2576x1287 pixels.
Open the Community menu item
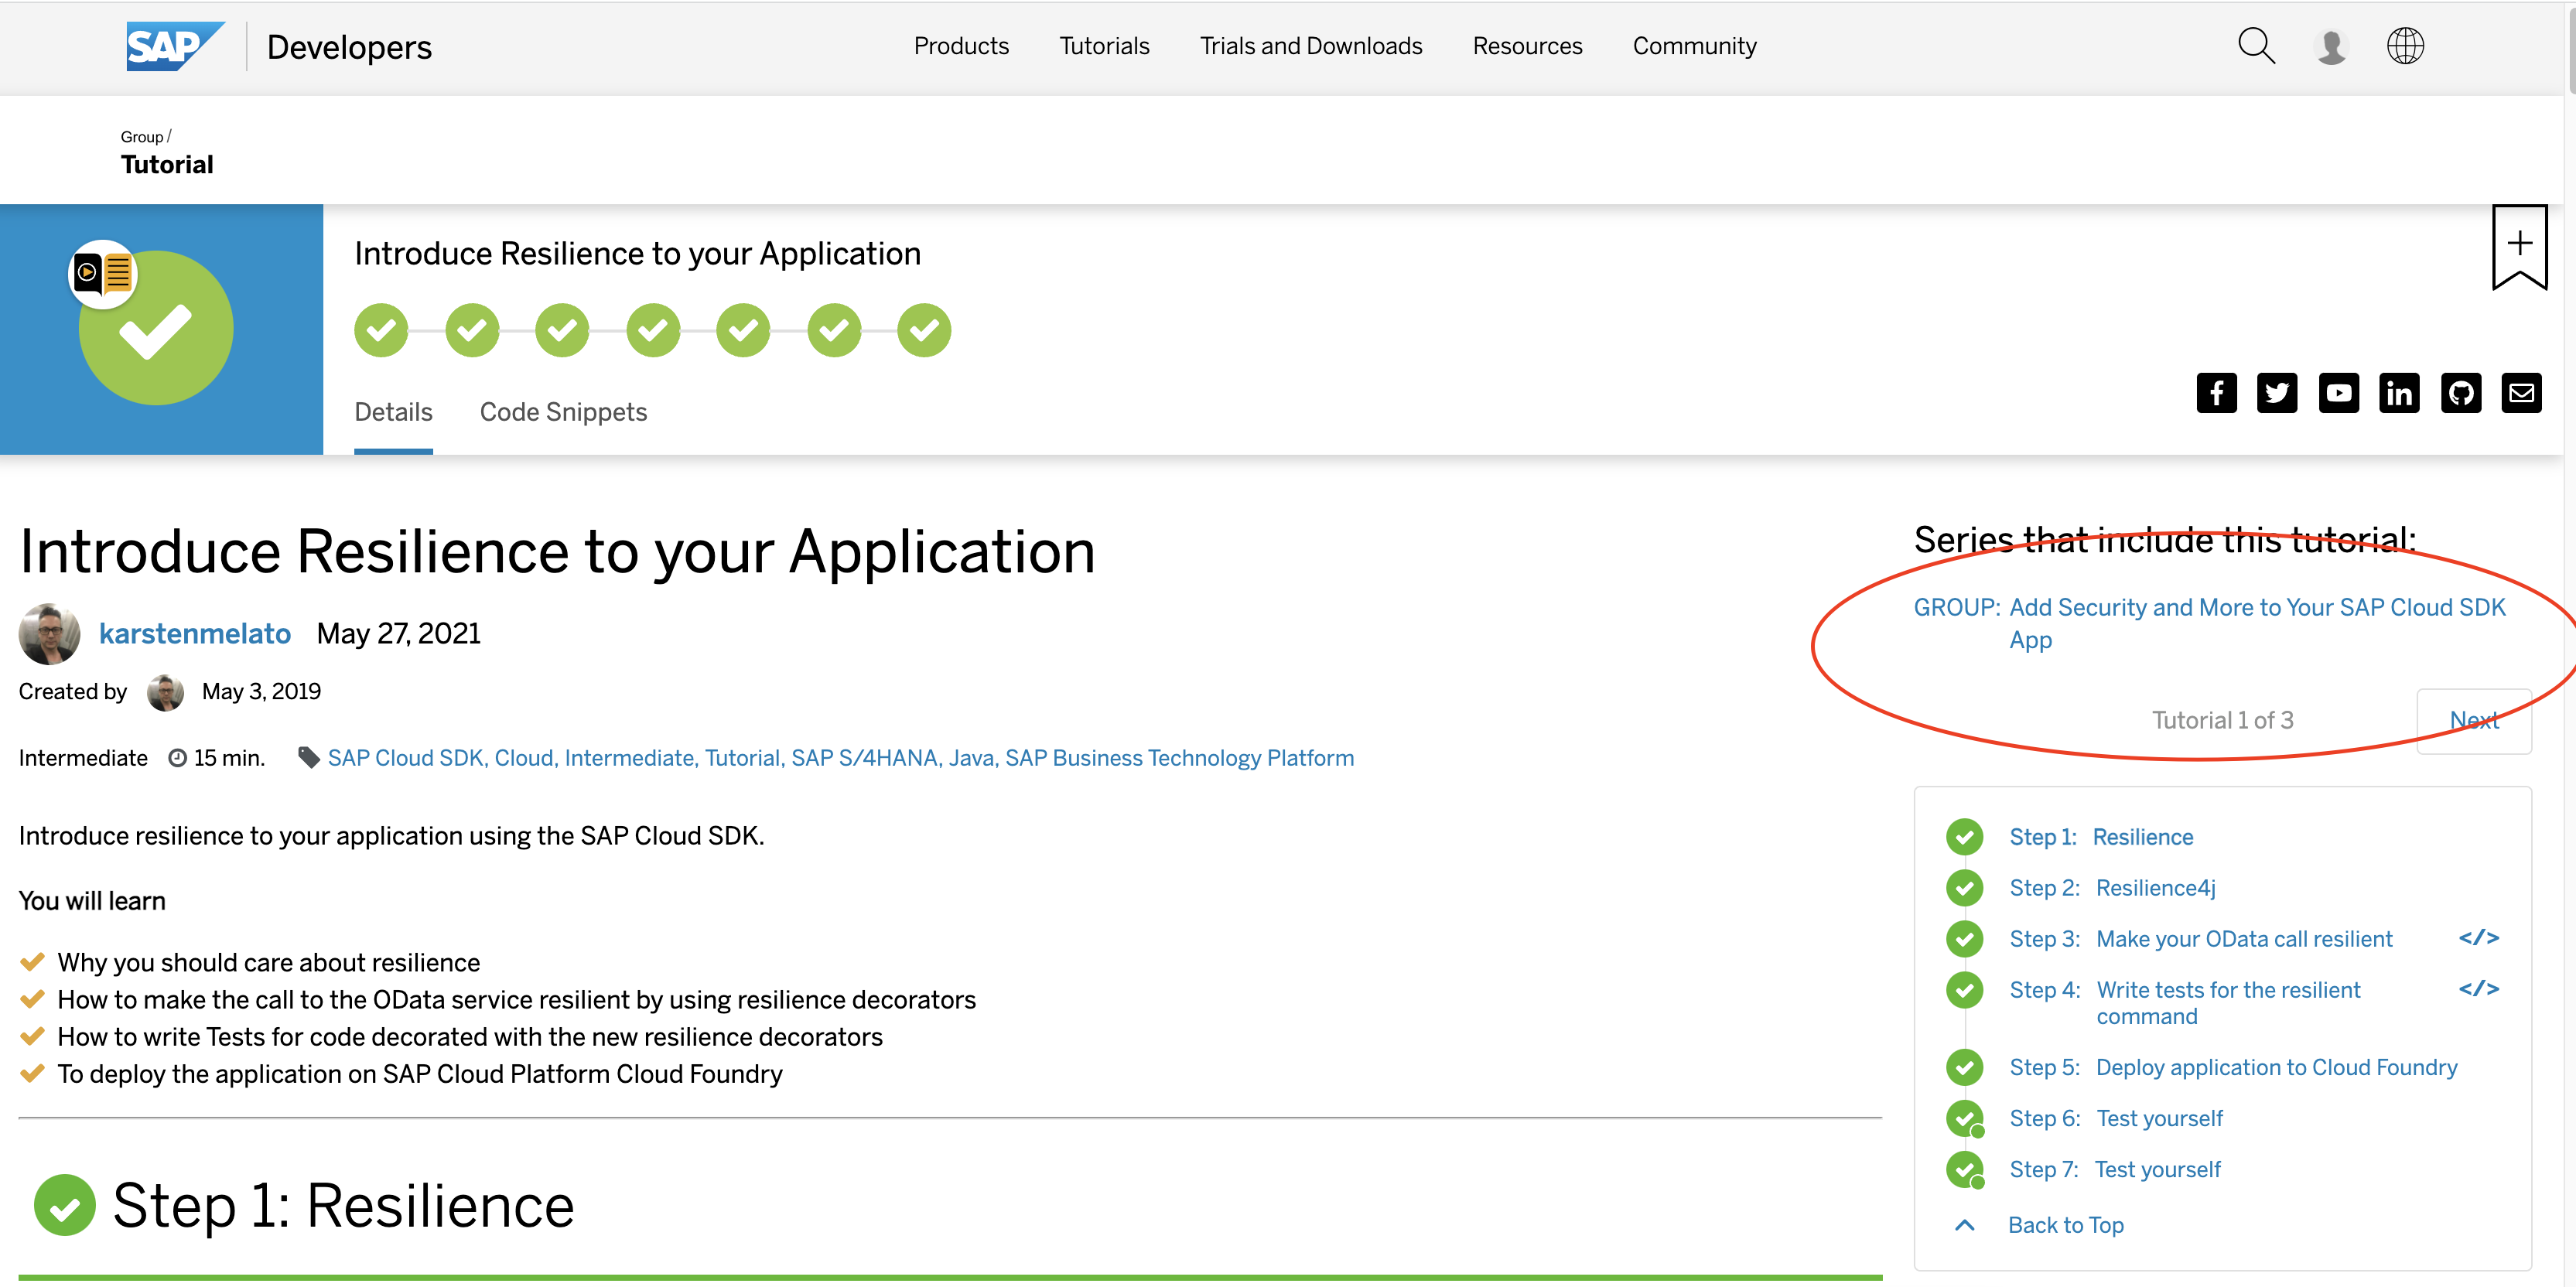click(x=1694, y=45)
